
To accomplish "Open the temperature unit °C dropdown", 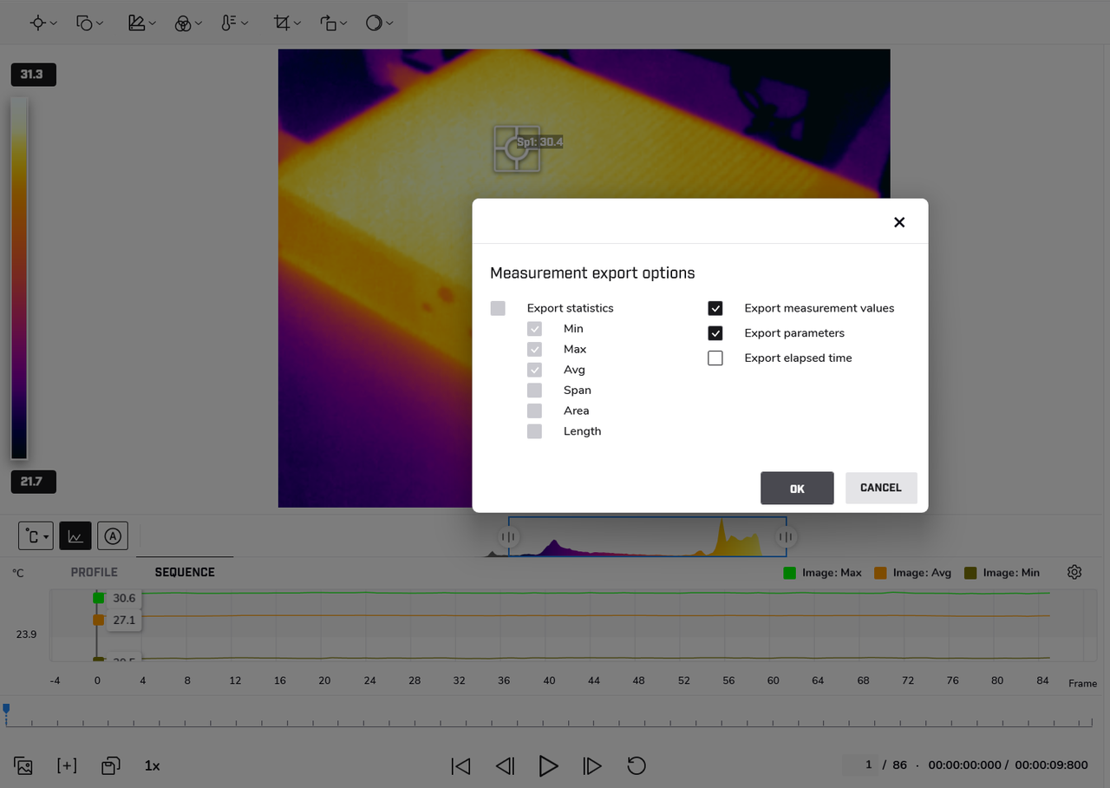I will (x=36, y=536).
